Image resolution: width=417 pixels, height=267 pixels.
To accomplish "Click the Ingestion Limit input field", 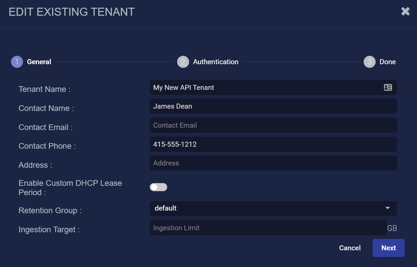I will pos(268,228).
